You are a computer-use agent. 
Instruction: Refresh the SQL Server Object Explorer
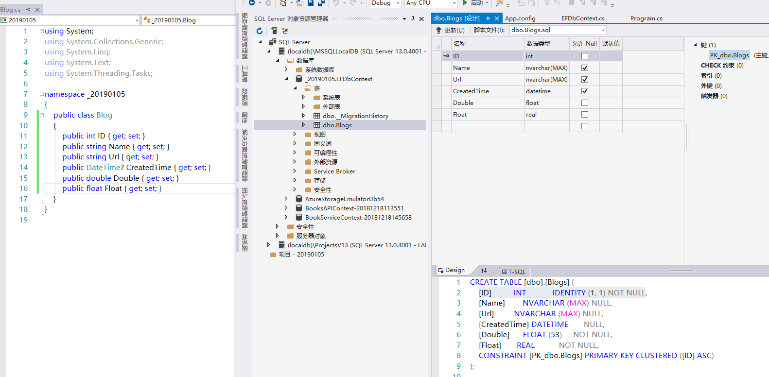[x=260, y=31]
